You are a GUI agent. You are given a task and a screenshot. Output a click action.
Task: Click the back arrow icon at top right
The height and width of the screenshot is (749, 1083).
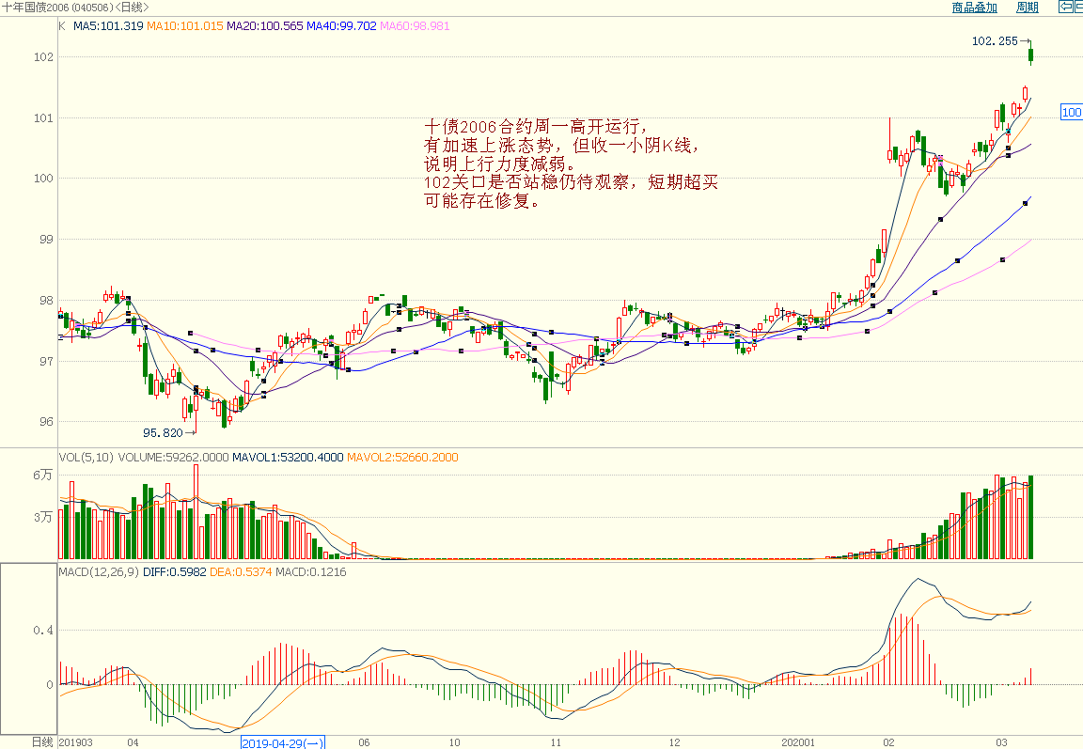pyautogui.click(x=1066, y=8)
